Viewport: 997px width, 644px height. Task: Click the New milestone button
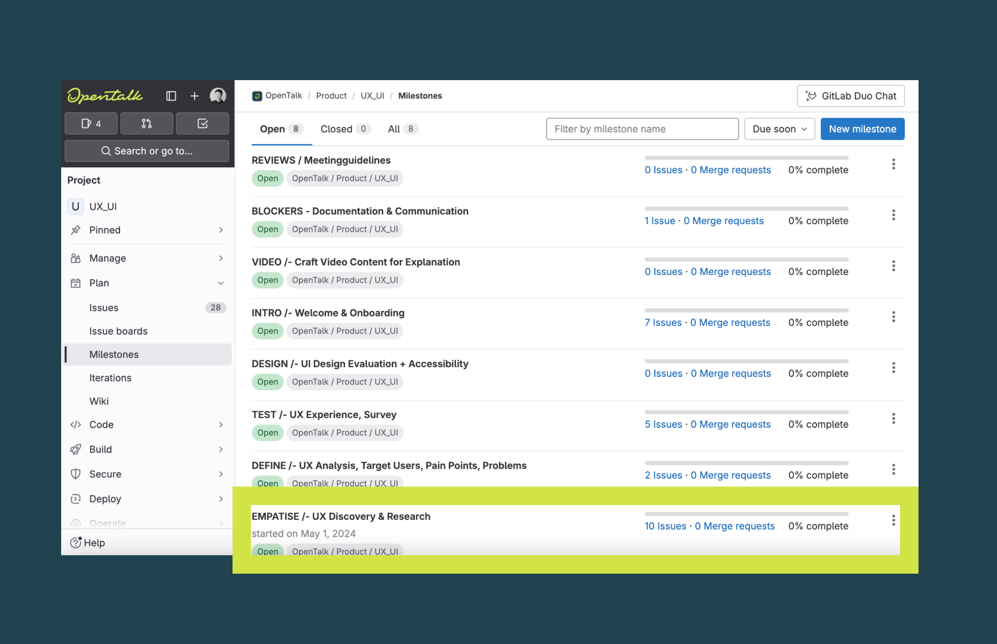coord(862,129)
